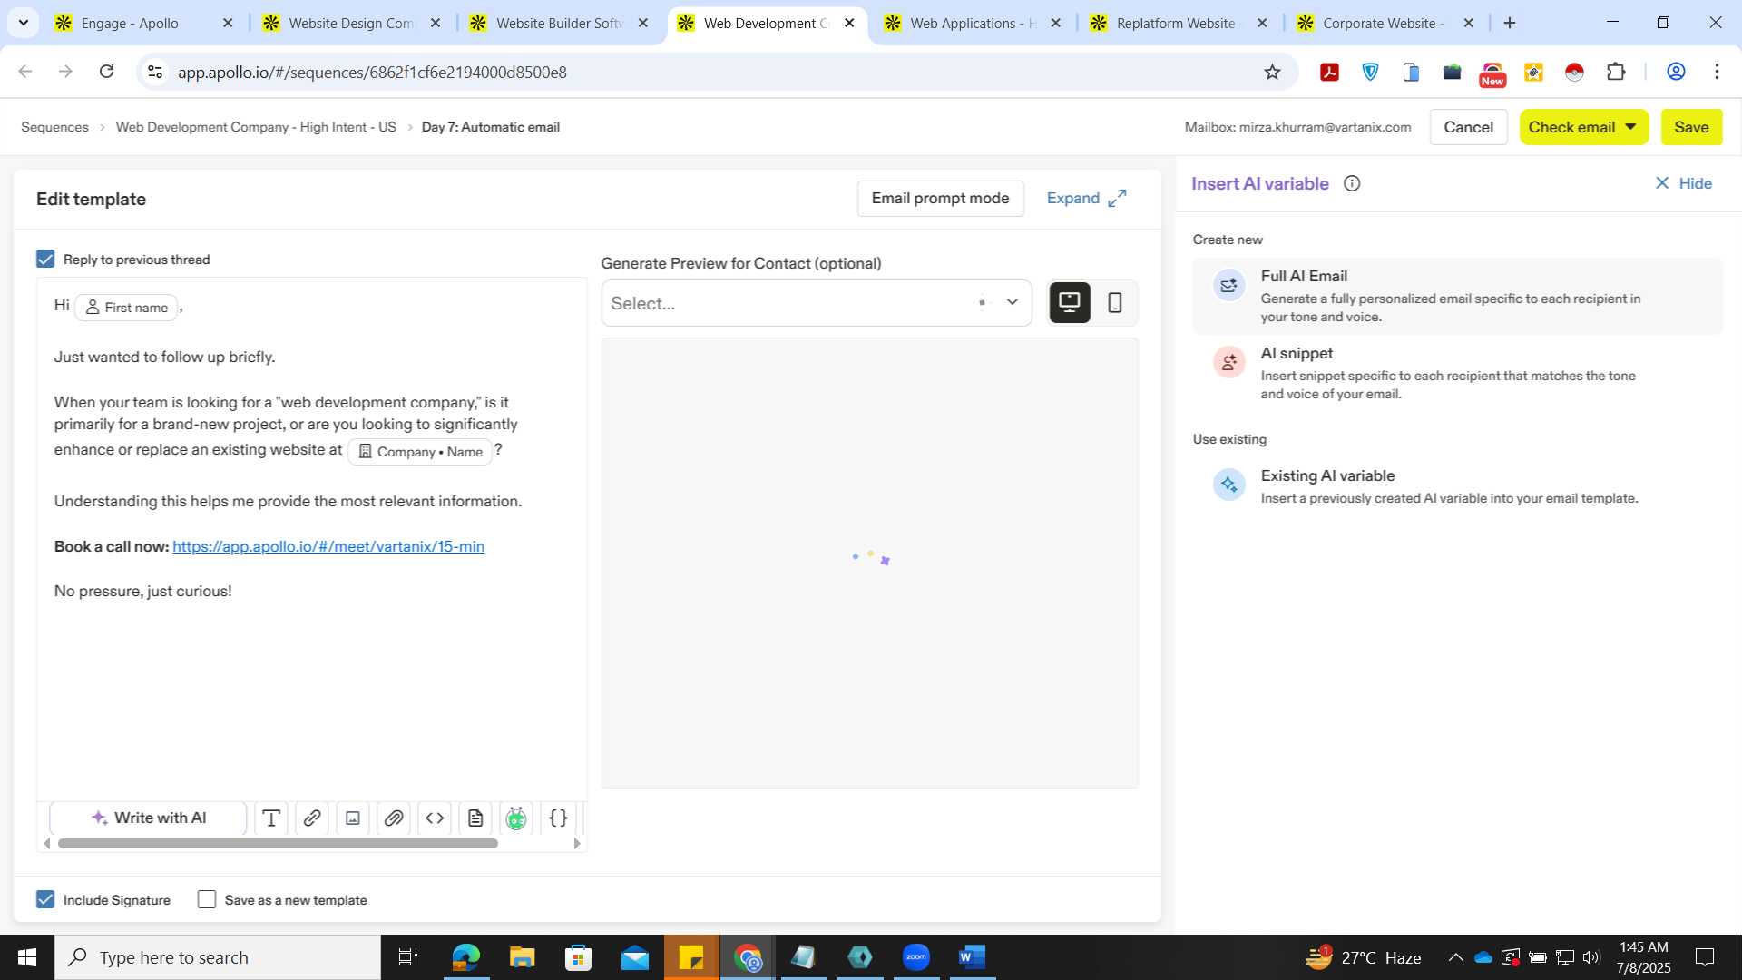Open Microsoft Edge from the taskbar
1742x980 pixels.
click(465, 957)
